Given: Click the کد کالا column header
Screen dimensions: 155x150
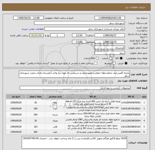Looking at the screenshot, I should [131, 97].
